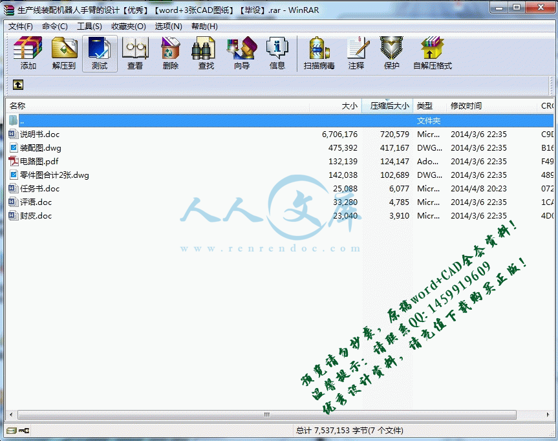Click size value 6,706,176
Image resolution: width=558 pixels, height=441 pixels.
click(x=340, y=134)
